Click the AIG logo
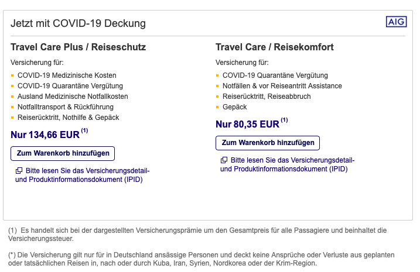Image resolution: width=420 pixels, height=272 pixels. point(395,22)
